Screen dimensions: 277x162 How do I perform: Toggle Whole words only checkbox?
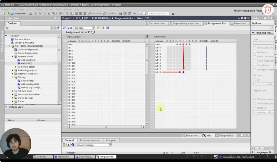pos(255,48)
